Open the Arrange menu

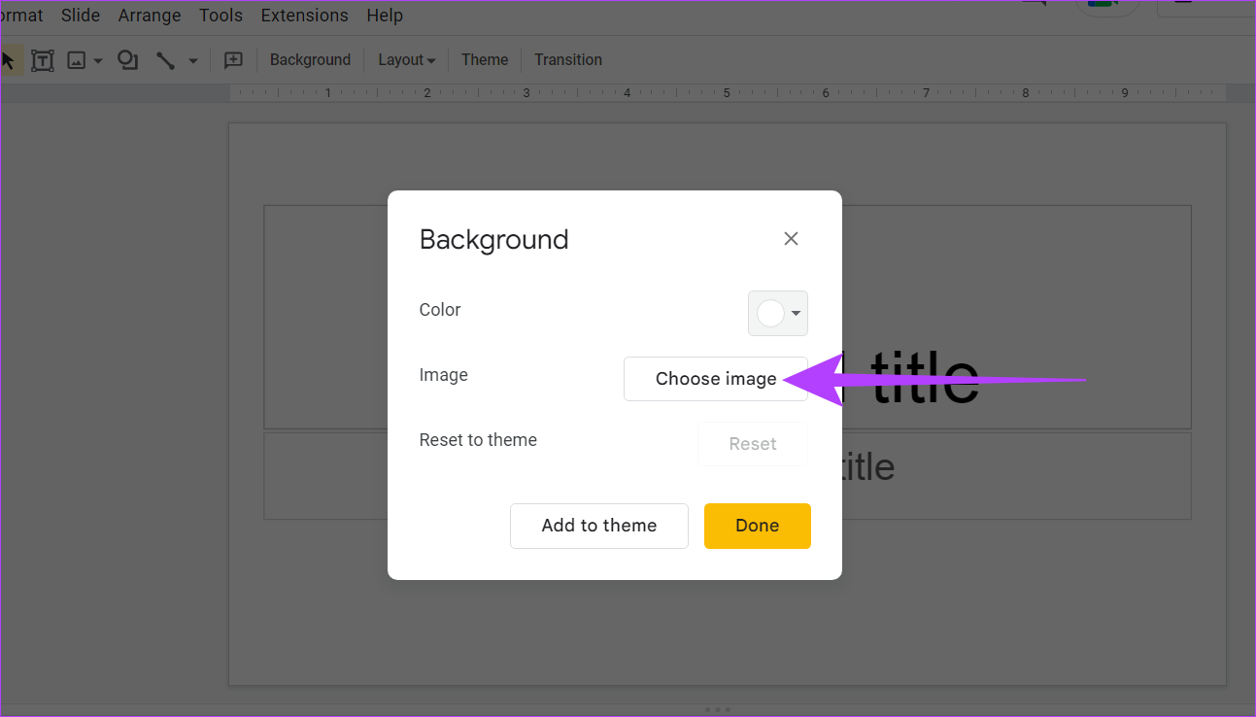(150, 16)
